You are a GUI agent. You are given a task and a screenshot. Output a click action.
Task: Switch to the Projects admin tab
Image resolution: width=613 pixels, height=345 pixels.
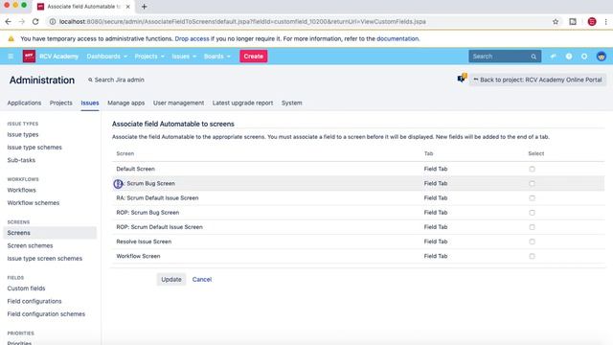tap(61, 103)
